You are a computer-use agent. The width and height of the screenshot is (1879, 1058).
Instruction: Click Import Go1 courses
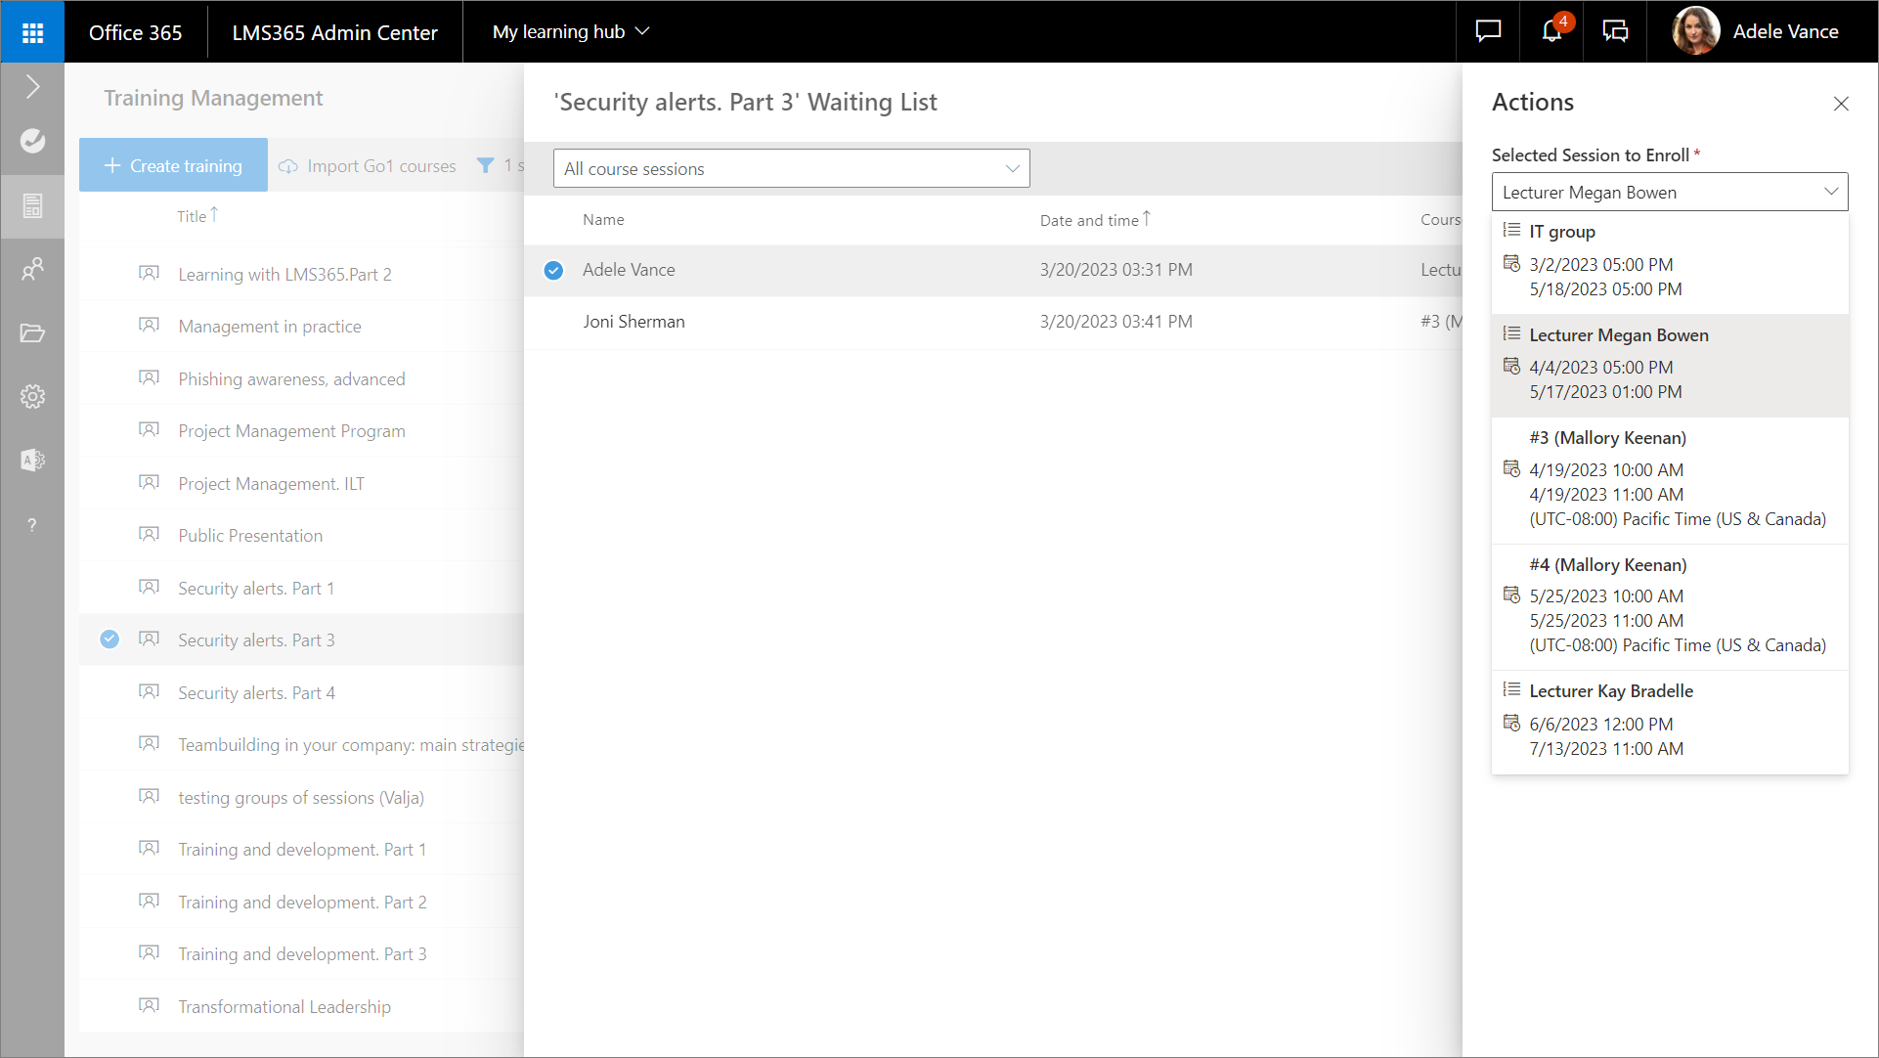pos(368,166)
